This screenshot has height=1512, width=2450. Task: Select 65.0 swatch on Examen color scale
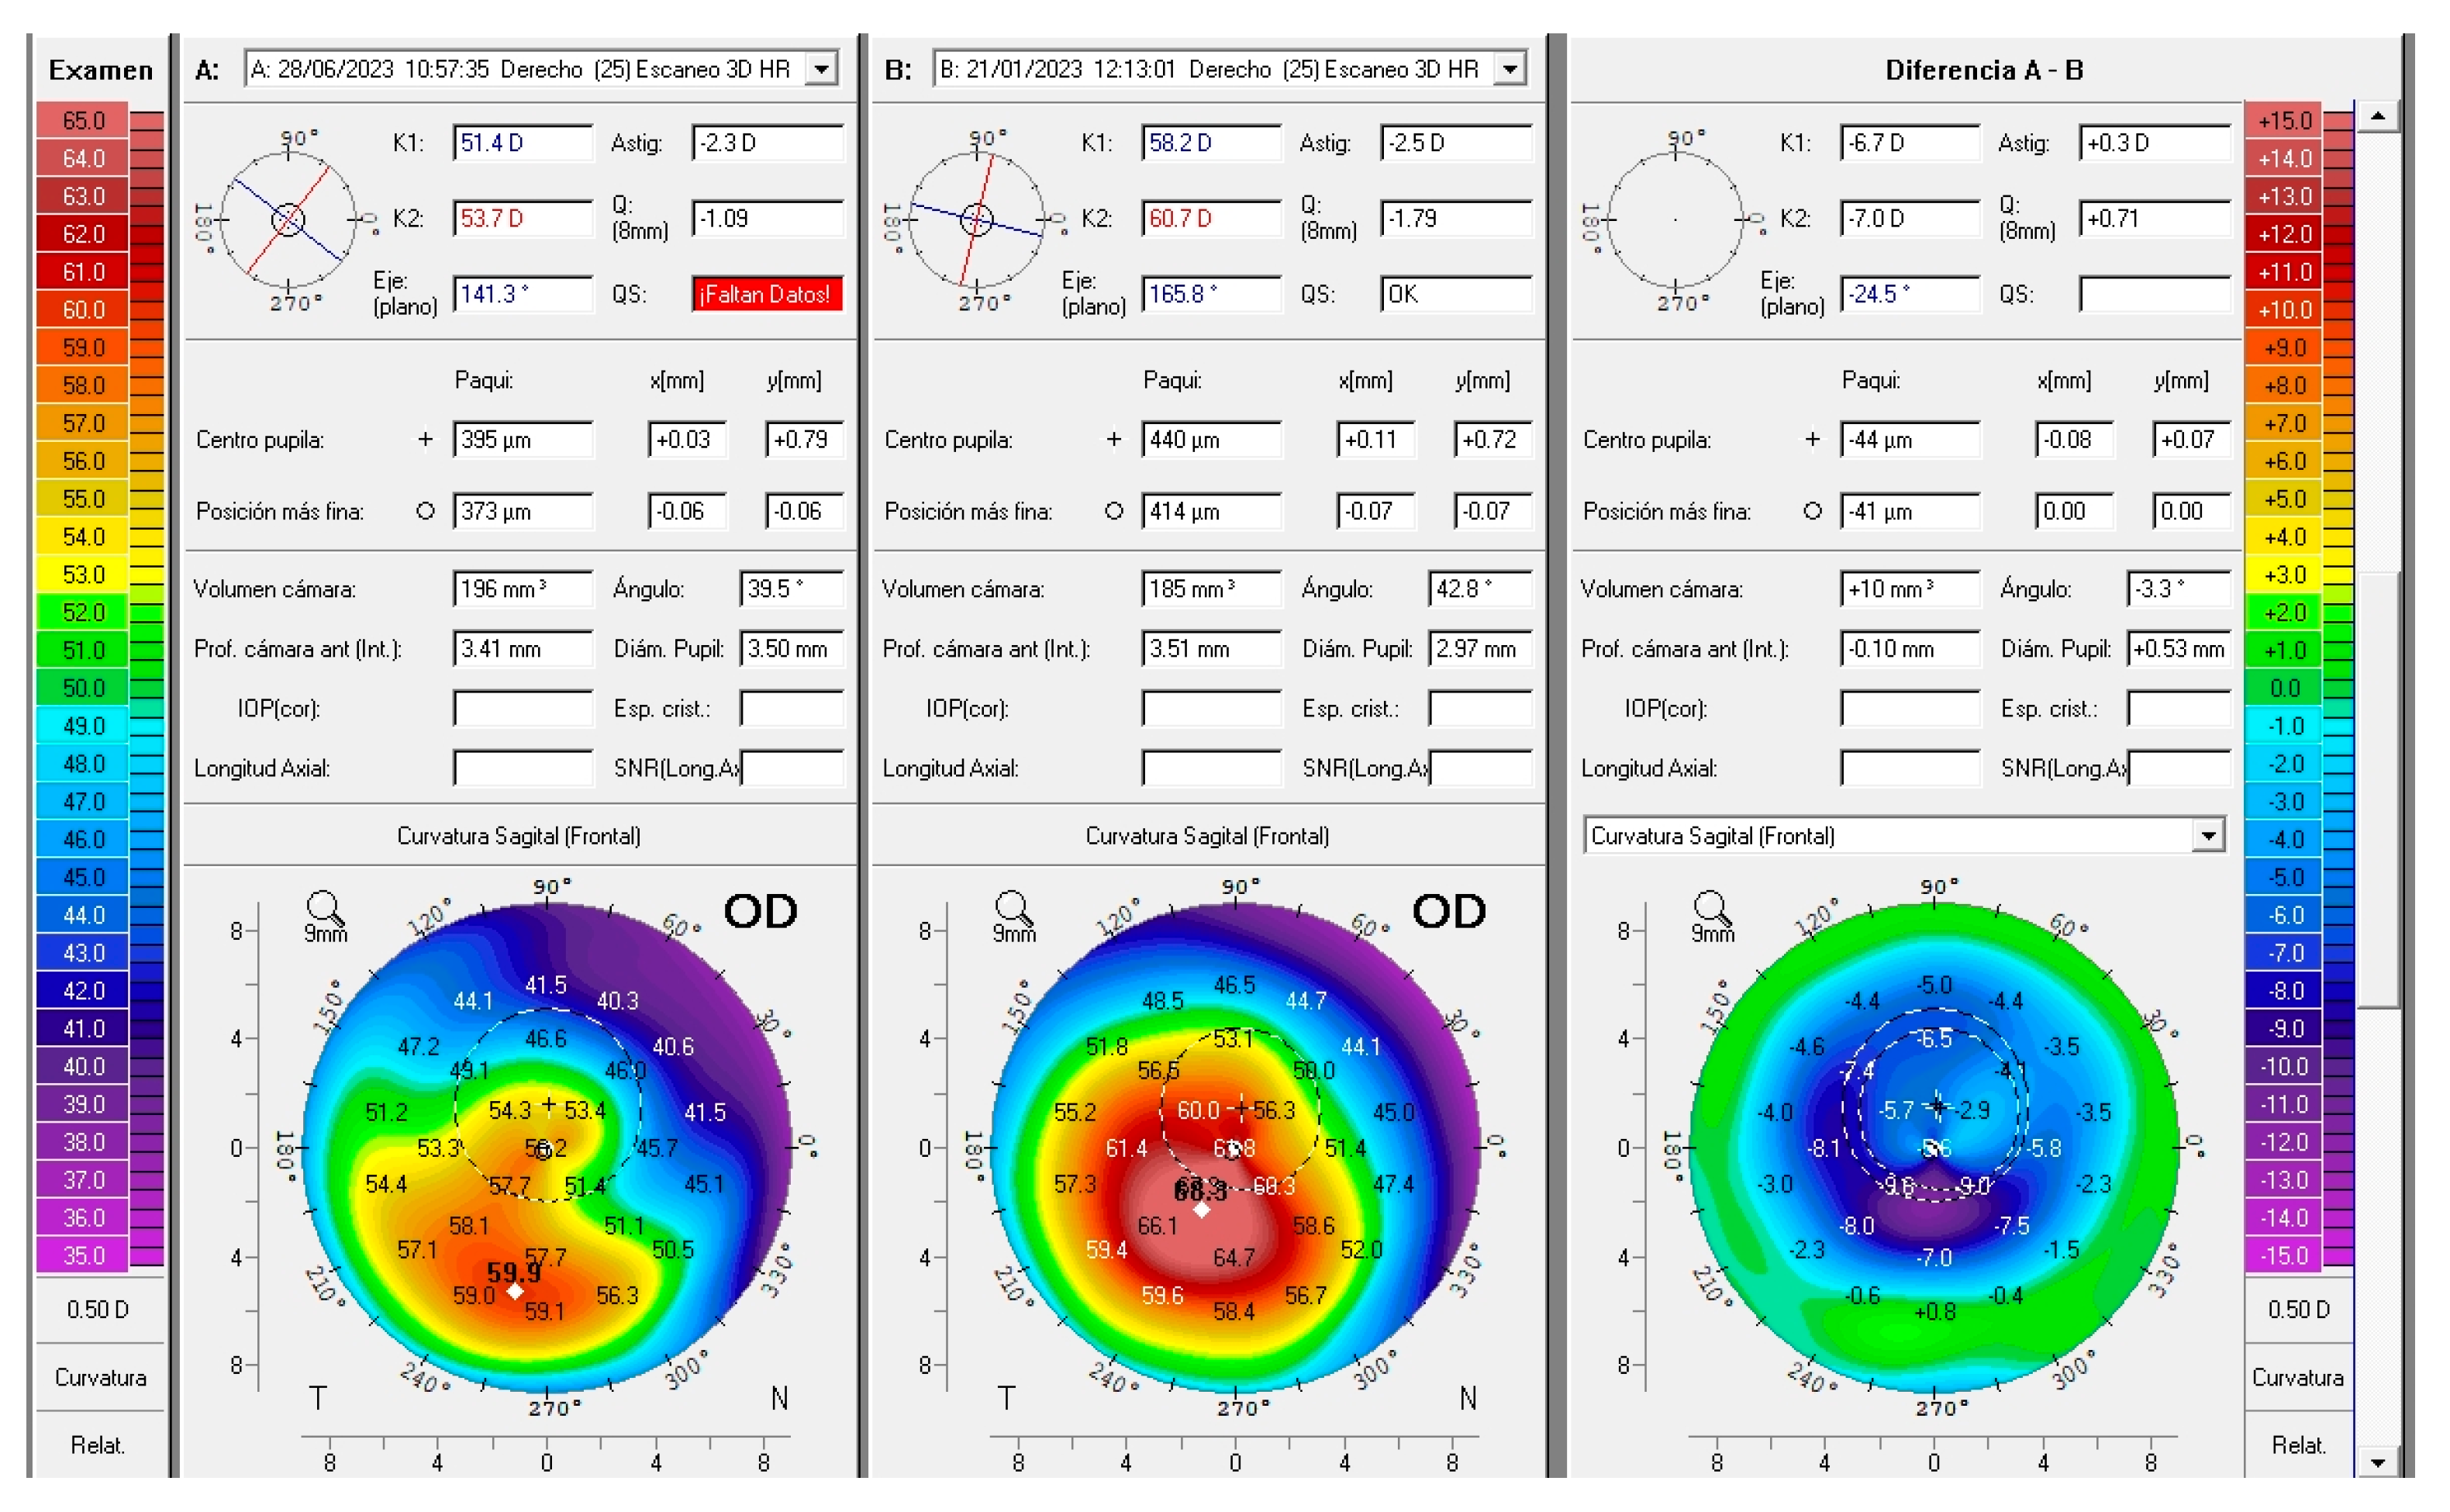point(83,120)
